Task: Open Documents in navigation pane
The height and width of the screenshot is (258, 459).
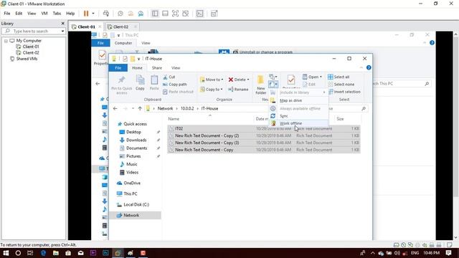Action: (x=136, y=148)
